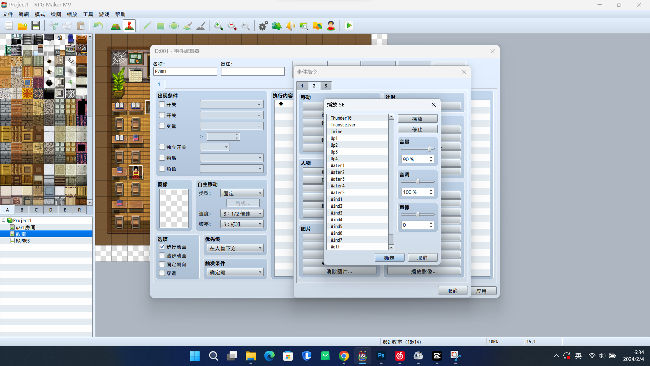Open the 优先级 dropdown

click(x=235, y=248)
